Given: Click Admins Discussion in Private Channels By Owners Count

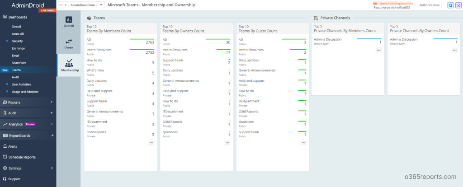Looking at the screenshot, I should coord(404,39).
